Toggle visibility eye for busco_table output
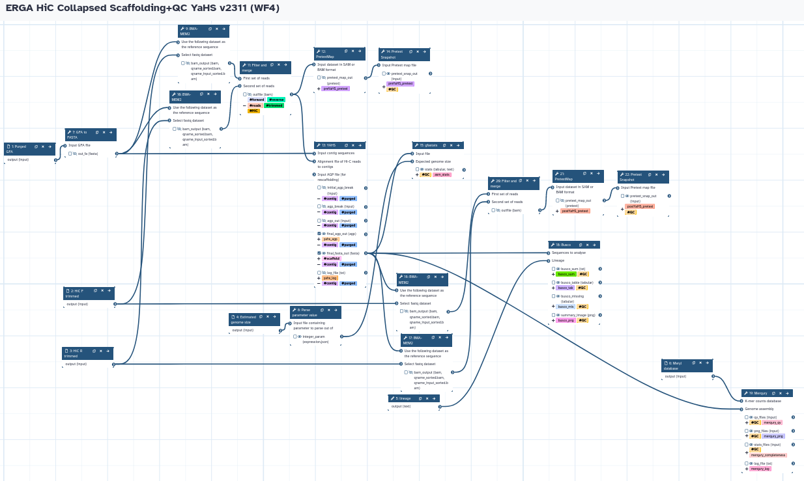This screenshot has width=804, height=481. pyautogui.click(x=558, y=282)
